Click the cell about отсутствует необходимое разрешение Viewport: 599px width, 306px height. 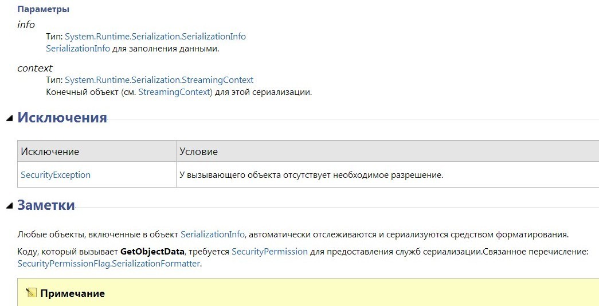tap(387, 175)
